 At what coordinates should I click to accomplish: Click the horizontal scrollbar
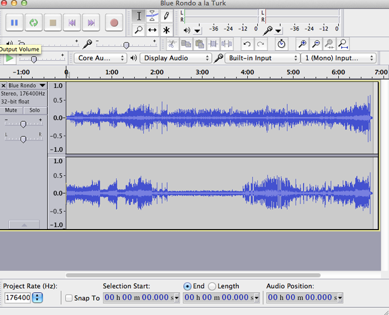(193, 275)
